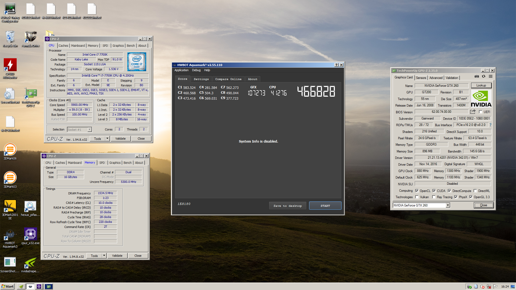Click the NVIDIA logo in GPU-Z

[481, 99]
